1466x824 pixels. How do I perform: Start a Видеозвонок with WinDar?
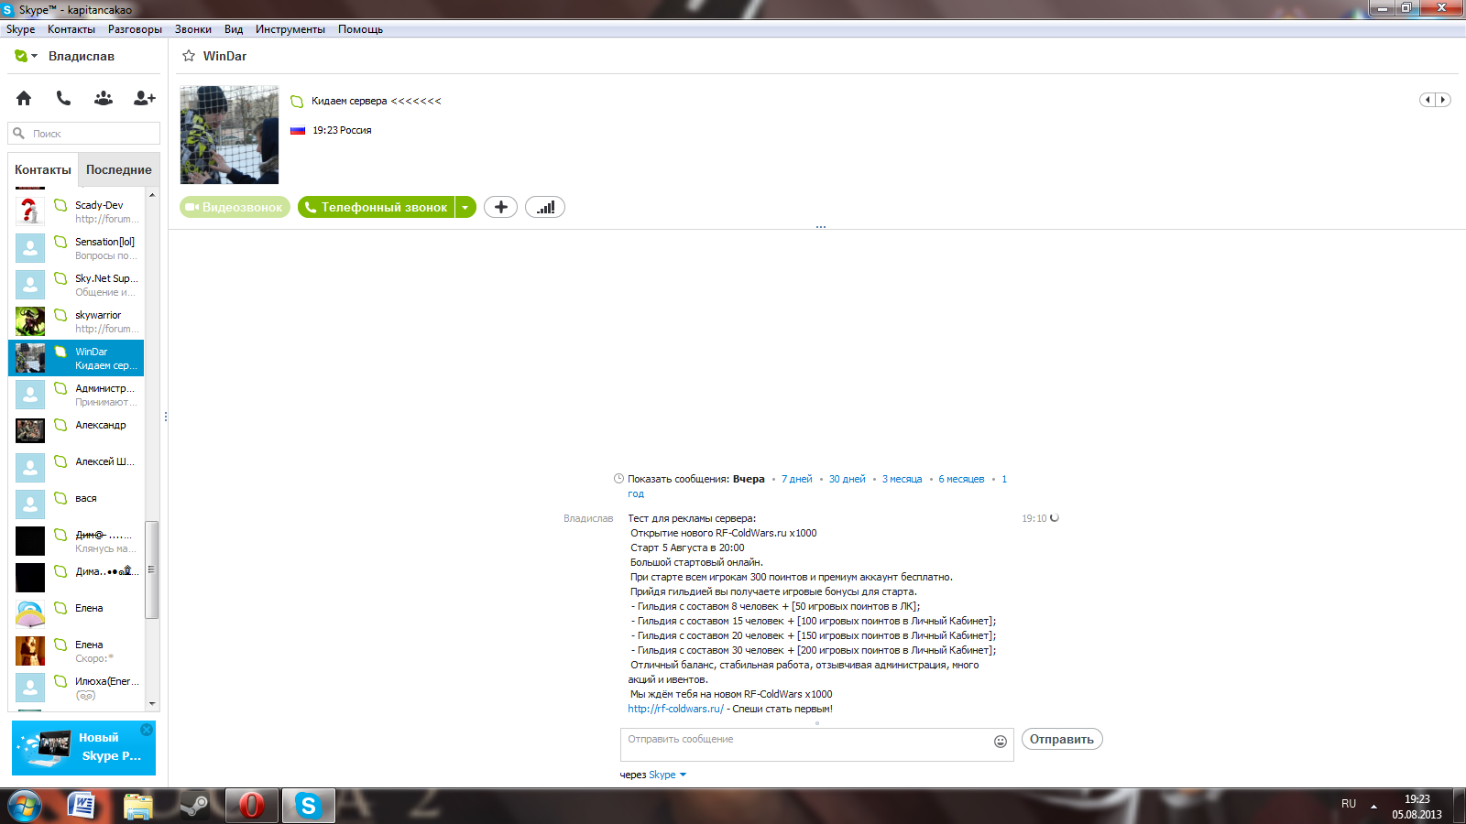235,207
